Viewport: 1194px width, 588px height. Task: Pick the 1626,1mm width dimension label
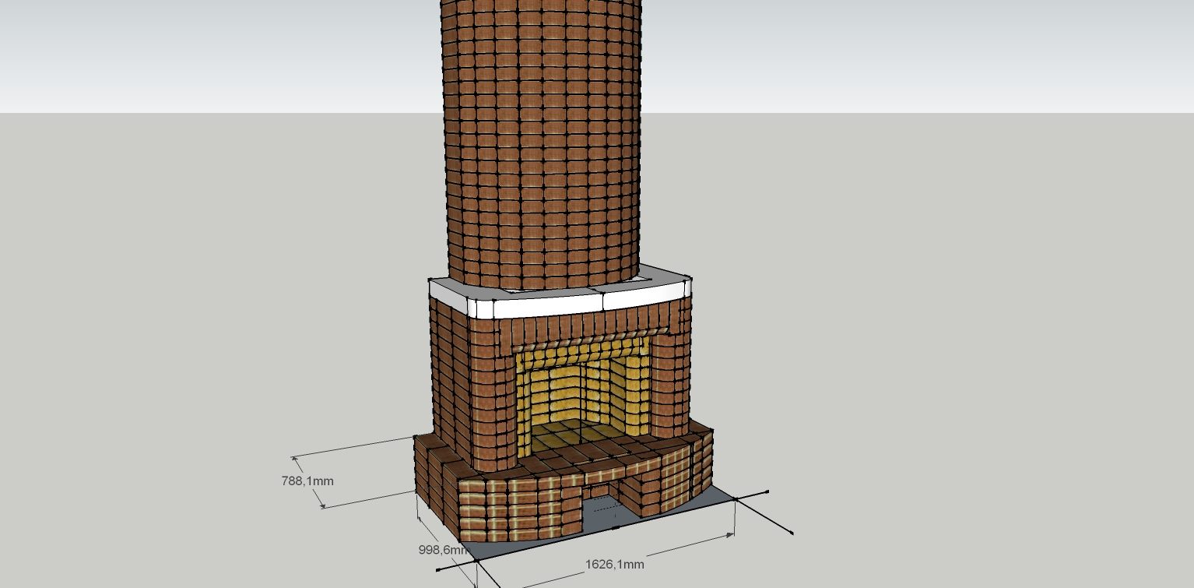point(614,565)
